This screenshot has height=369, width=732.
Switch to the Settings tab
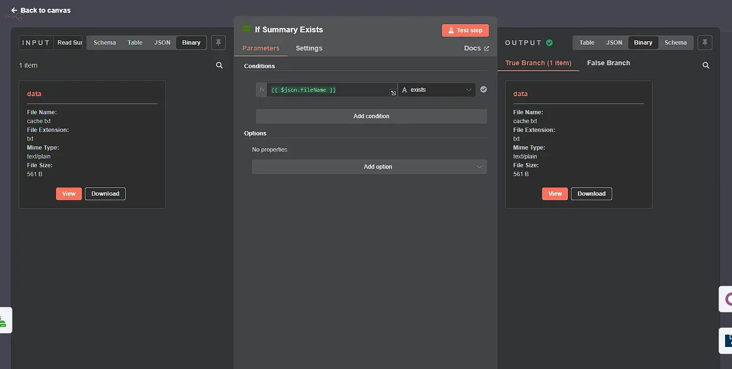pyautogui.click(x=309, y=48)
